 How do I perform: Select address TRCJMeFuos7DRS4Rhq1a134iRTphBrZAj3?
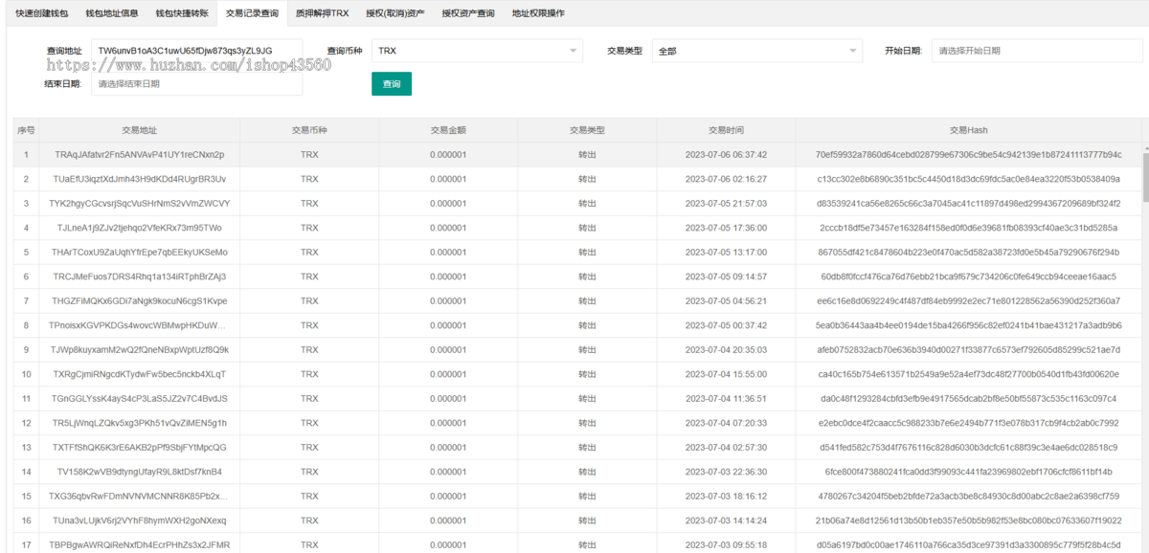(x=140, y=276)
